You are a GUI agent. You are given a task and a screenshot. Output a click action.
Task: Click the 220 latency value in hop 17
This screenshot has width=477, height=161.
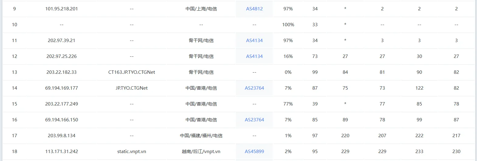[x=345, y=136]
